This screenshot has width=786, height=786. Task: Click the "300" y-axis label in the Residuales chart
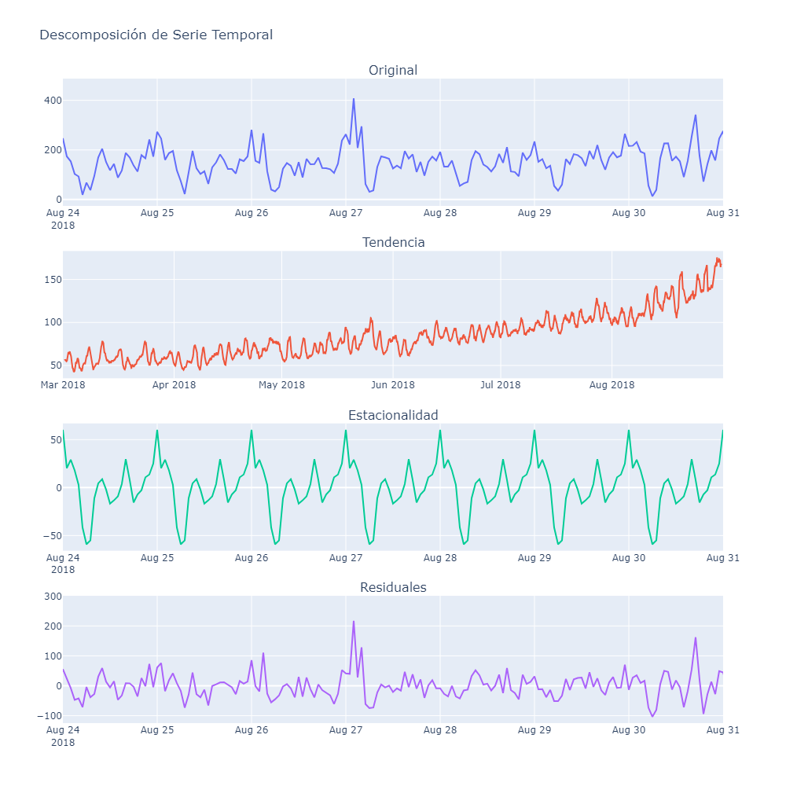(53, 597)
